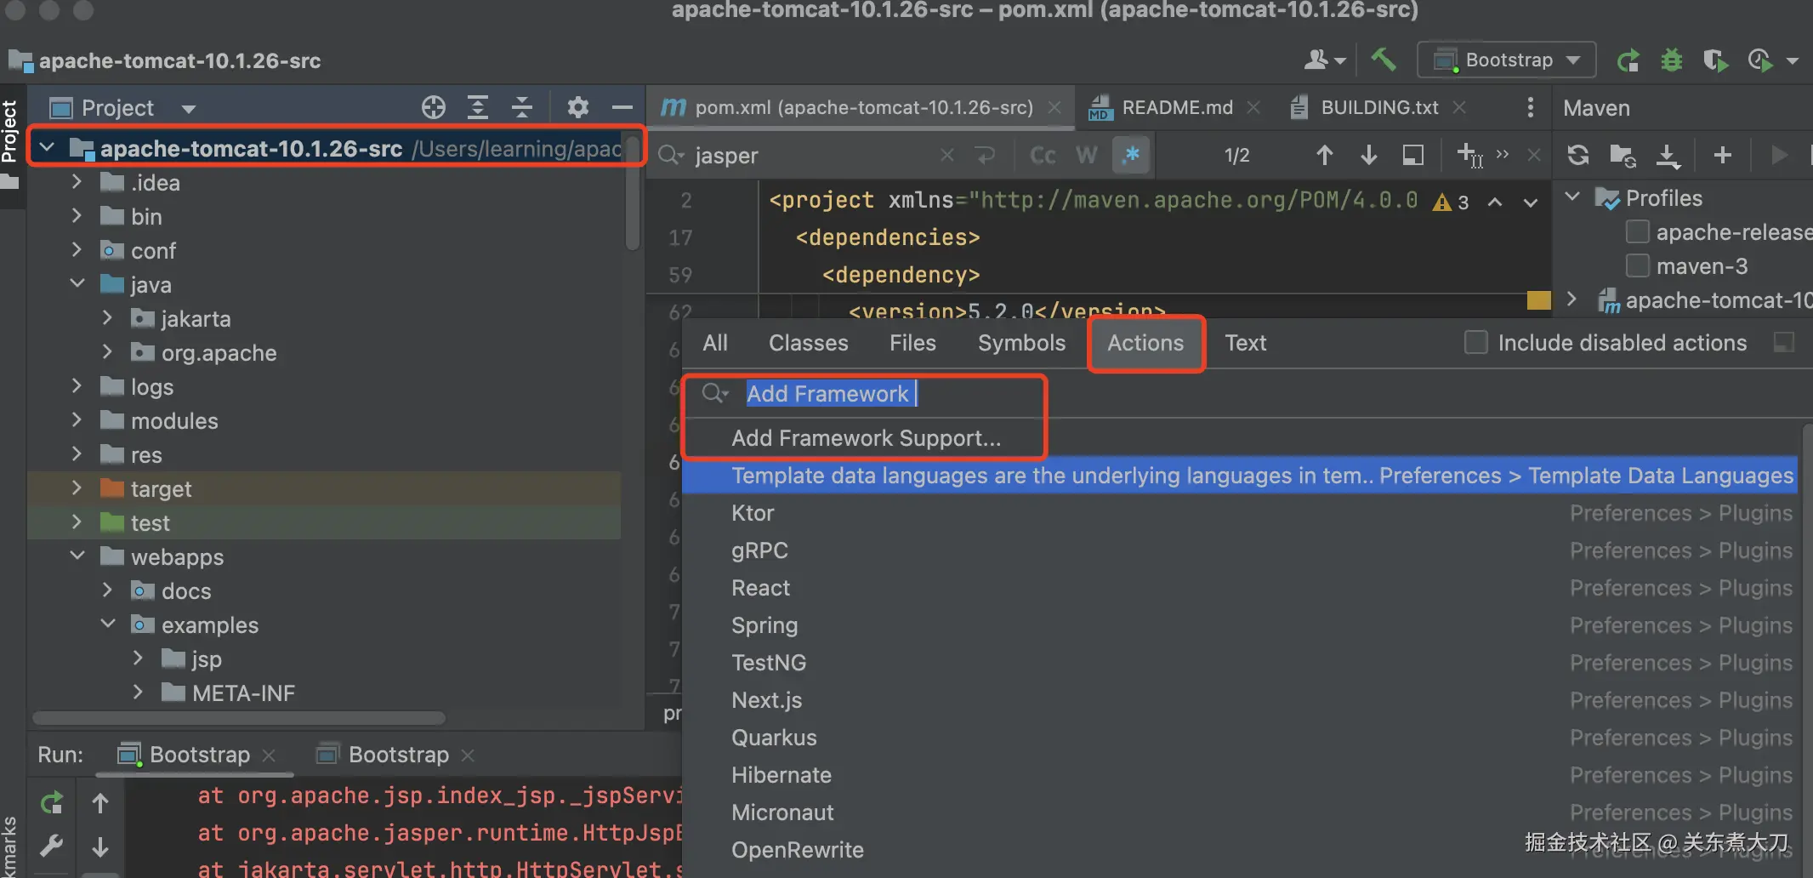Enable the apache-release Maven profile
The width and height of the screenshot is (1813, 878).
tap(1638, 231)
